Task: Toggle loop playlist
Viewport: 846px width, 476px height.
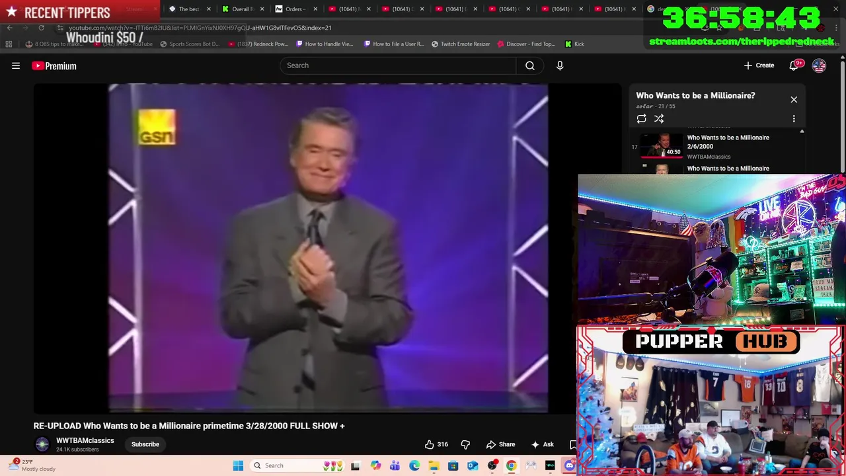Action: 641,118
